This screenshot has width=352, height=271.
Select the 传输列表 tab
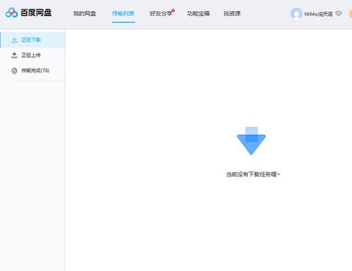click(x=123, y=13)
